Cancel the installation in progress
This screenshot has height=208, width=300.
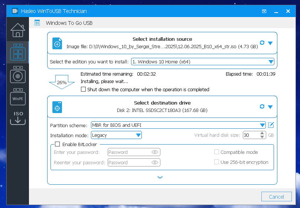tap(276, 197)
